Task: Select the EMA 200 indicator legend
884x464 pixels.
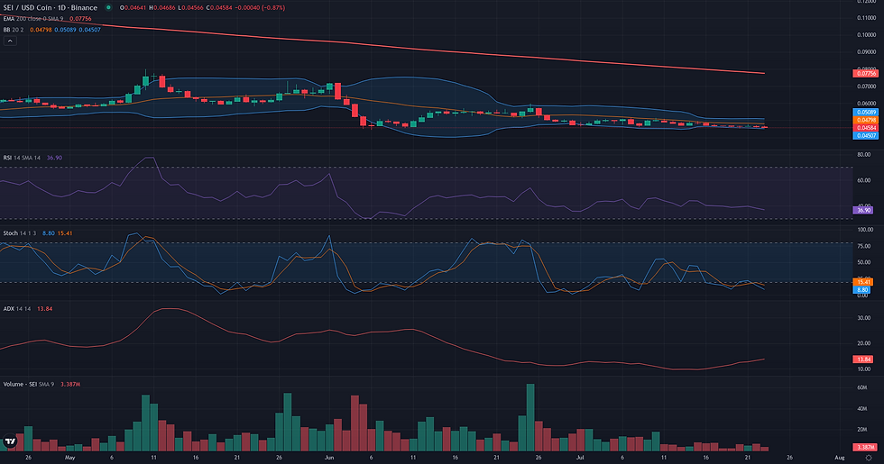Action: coord(33,19)
